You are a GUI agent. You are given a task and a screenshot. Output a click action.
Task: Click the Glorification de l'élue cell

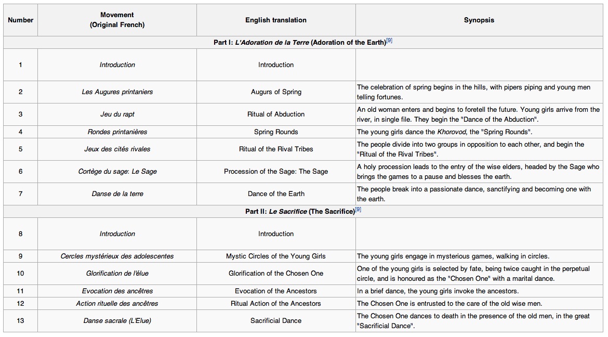pos(117,274)
